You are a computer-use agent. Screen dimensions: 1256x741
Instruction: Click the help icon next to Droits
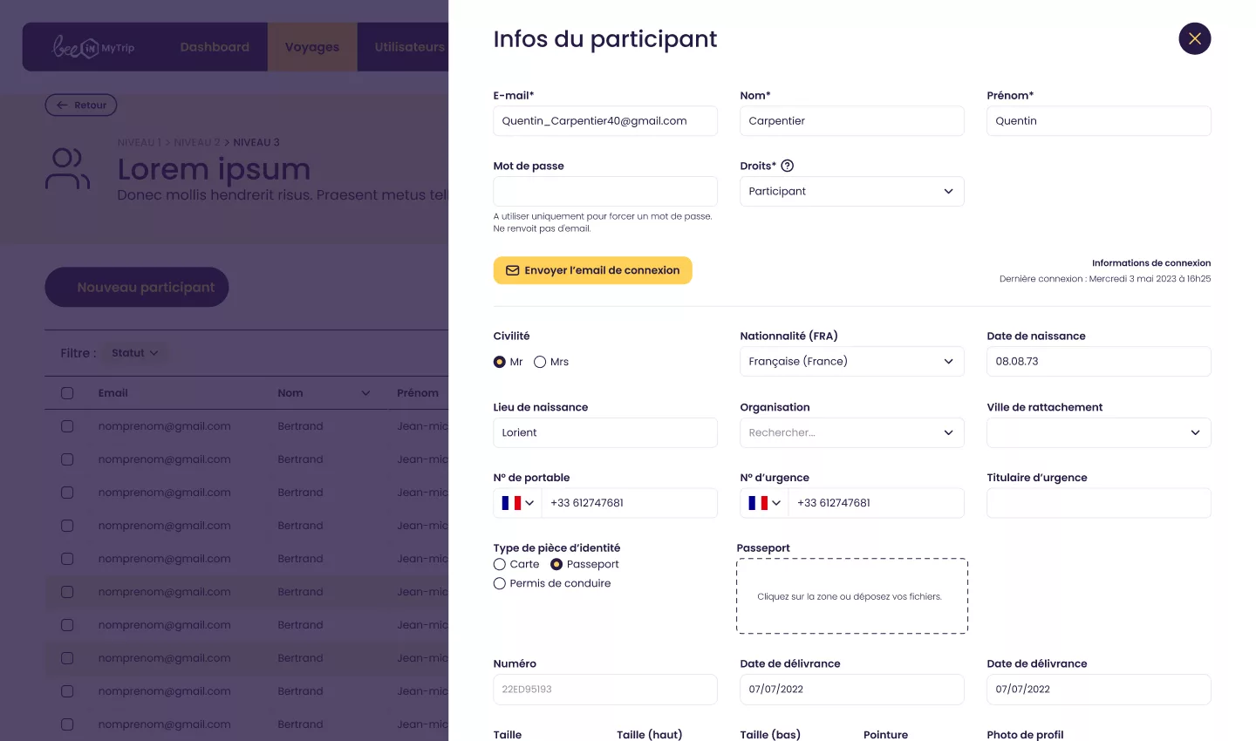click(787, 166)
